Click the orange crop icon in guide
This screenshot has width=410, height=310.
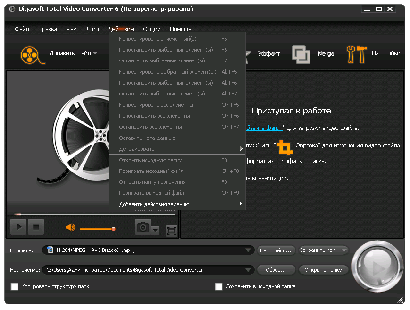tap(284, 147)
